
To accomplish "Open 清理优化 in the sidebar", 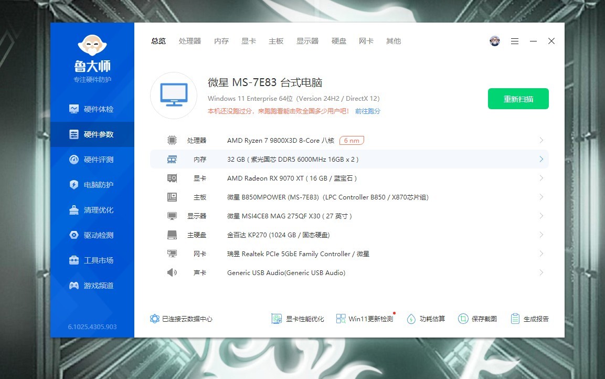I will tap(92, 210).
